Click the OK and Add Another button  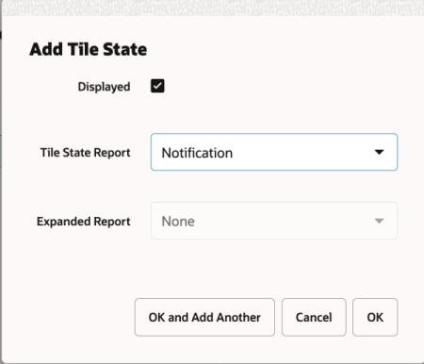tap(204, 317)
